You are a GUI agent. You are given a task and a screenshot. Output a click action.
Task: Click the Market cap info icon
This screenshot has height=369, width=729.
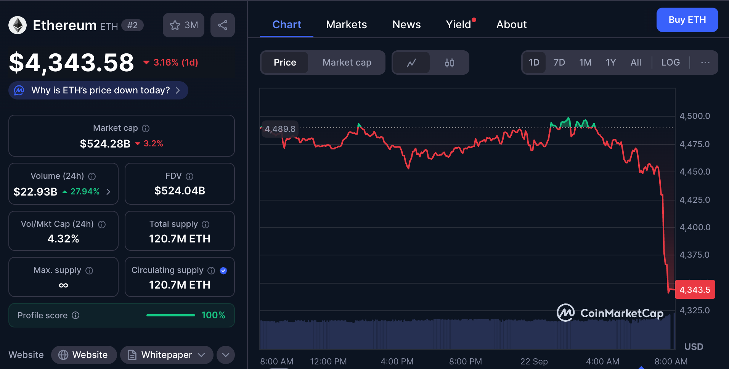[x=146, y=128]
